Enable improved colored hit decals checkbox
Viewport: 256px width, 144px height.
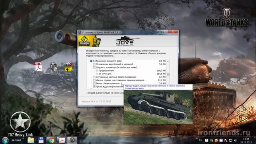pyautogui.click(x=94, y=77)
